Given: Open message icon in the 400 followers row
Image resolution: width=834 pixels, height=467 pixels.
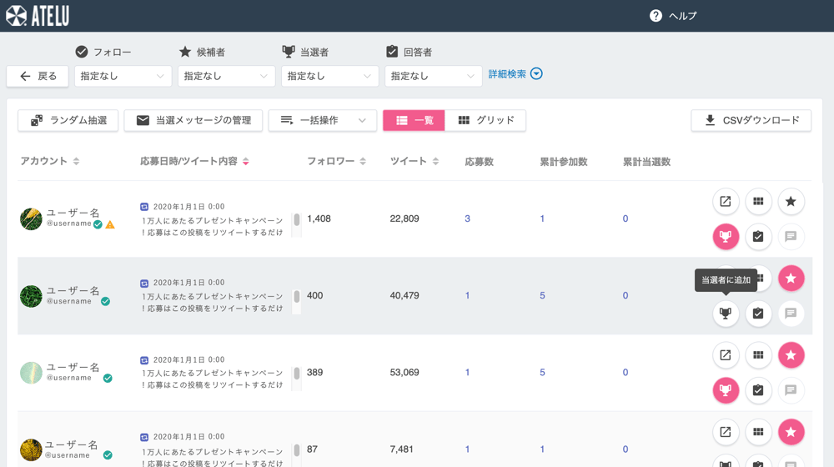Looking at the screenshot, I should (791, 314).
